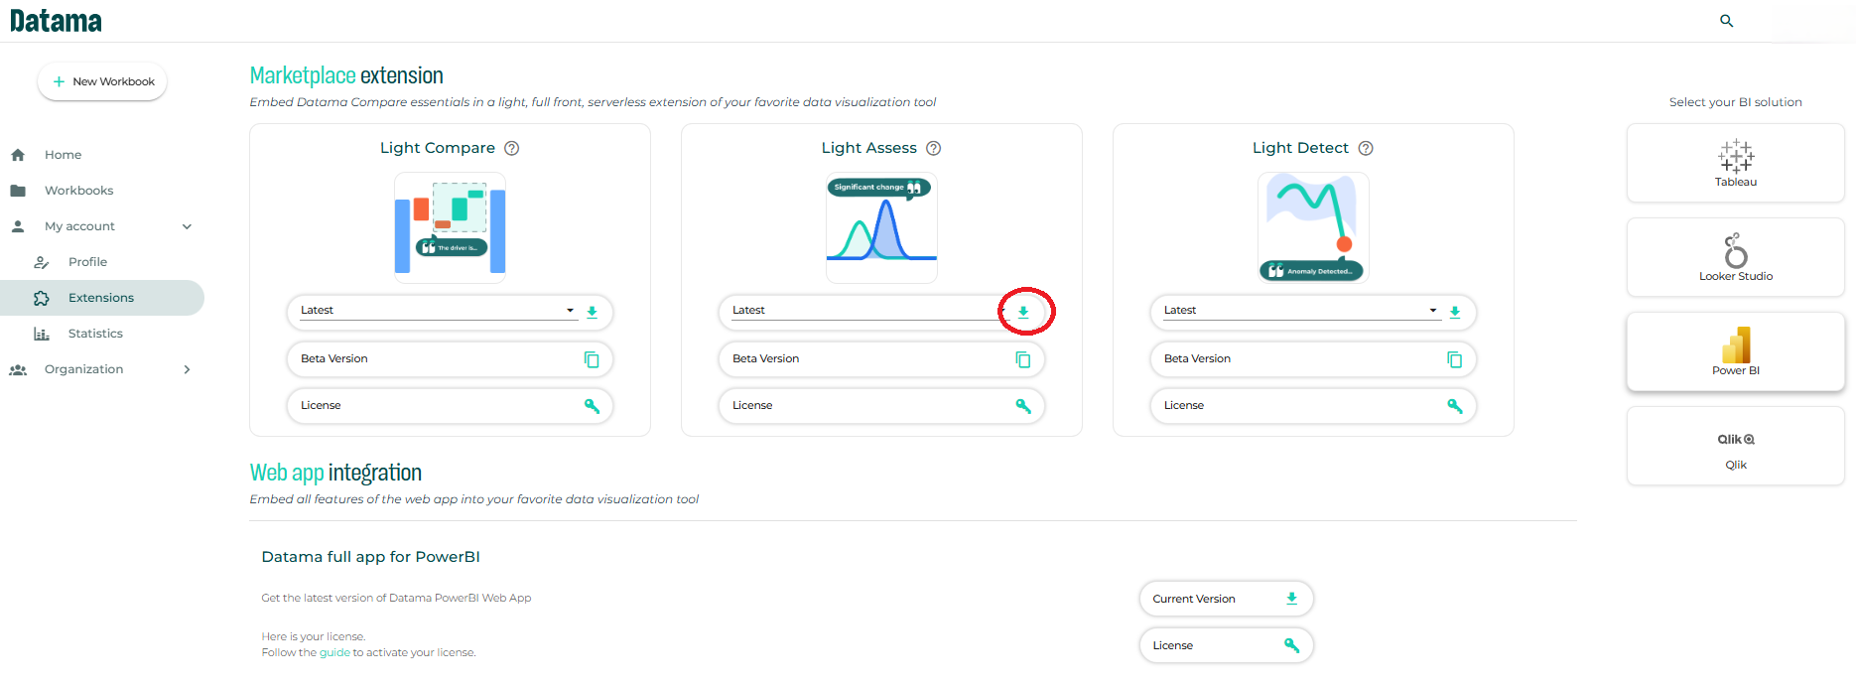1856x686 pixels.
Task: Copy Light Compare Beta Version link
Action: pos(592,359)
